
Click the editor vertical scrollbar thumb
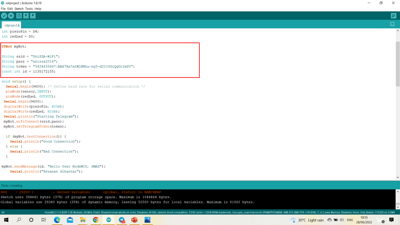tap(397, 64)
